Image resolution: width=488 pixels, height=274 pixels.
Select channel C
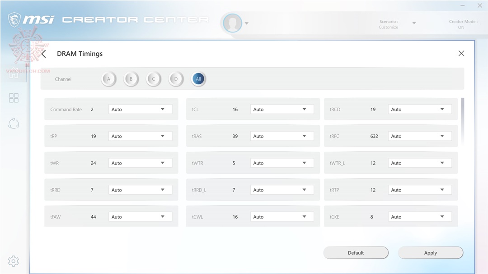coord(154,79)
